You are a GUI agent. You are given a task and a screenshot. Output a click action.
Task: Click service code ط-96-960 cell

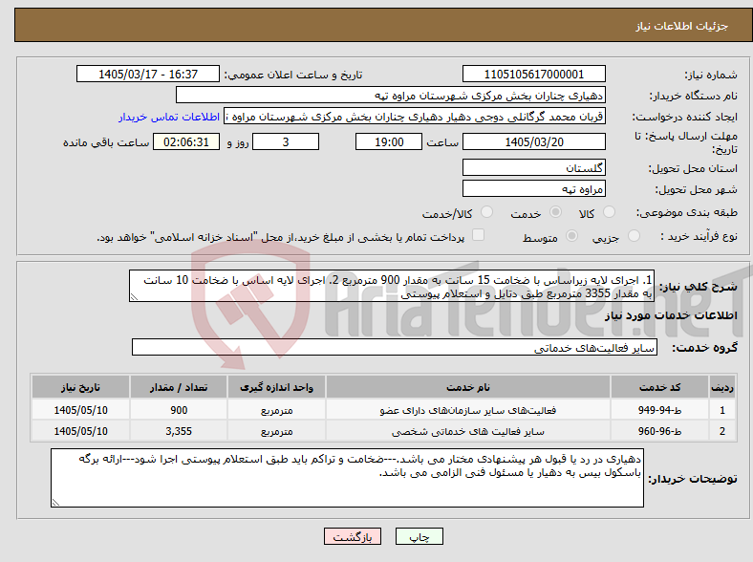point(660,431)
